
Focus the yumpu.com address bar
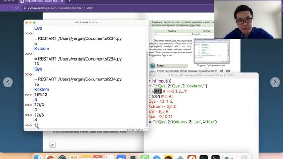tap(117, 8)
